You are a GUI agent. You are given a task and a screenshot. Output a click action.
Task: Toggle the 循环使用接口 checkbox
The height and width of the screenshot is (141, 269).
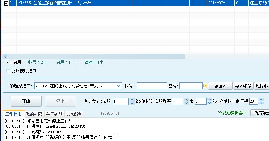[8, 71]
